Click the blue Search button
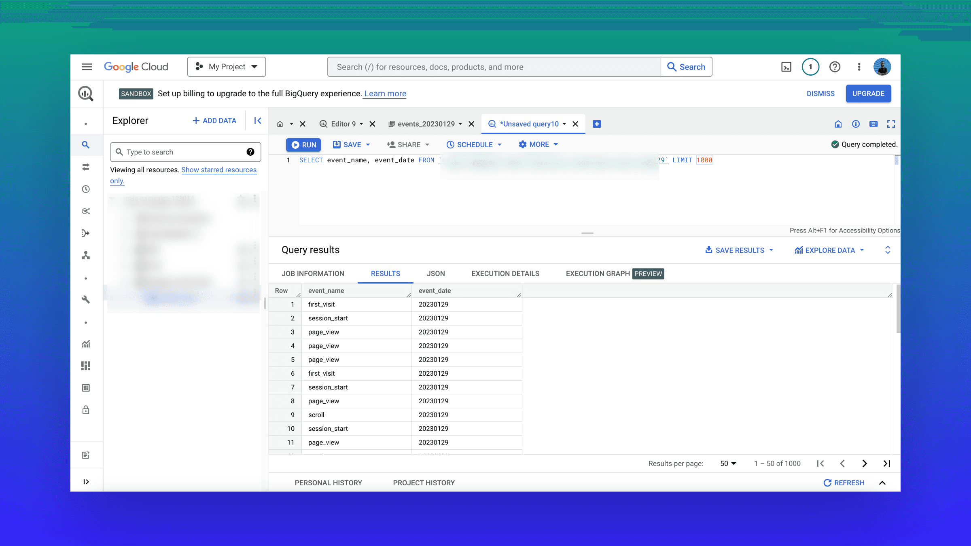971x546 pixels. 686,67
